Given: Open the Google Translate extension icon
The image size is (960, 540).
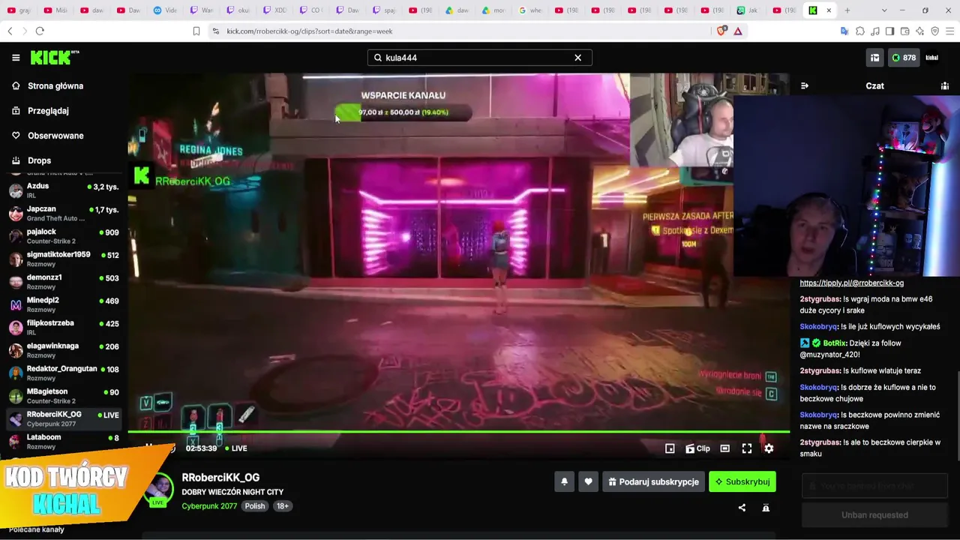Looking at the screenshot, I should tap(844, 31).
